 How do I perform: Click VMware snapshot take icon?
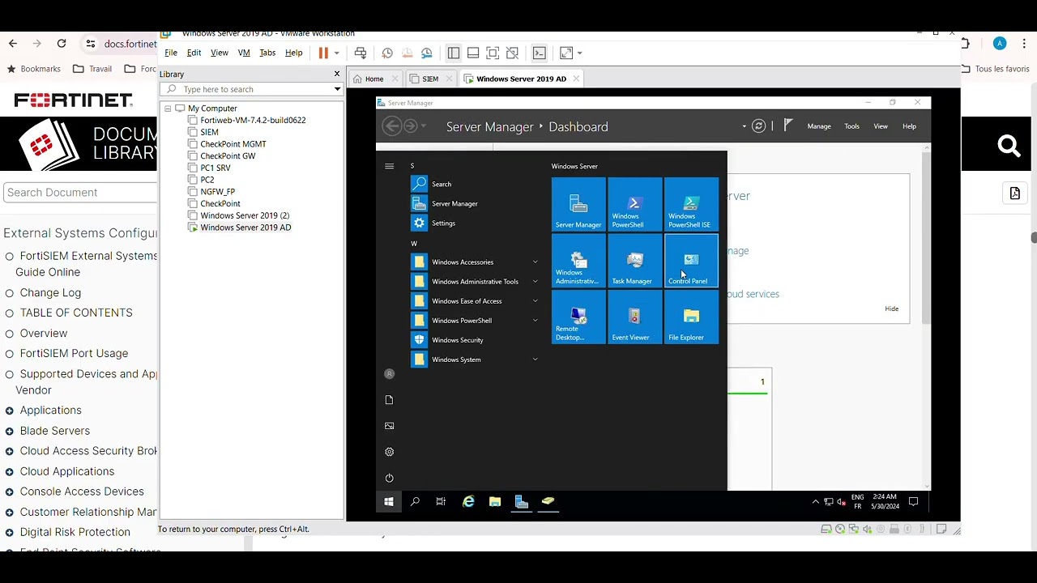click(387, 53)
